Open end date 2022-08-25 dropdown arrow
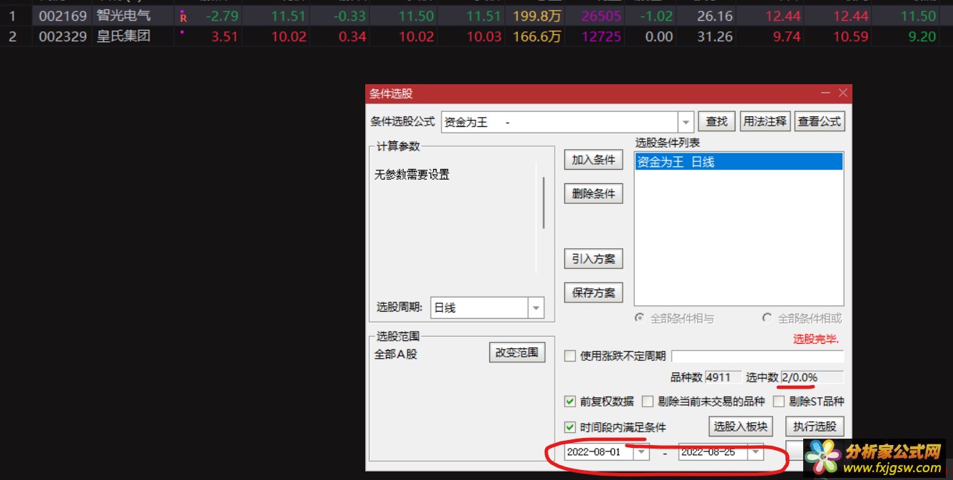This screenshot has width=953, height=480. [x=755, y=452]
